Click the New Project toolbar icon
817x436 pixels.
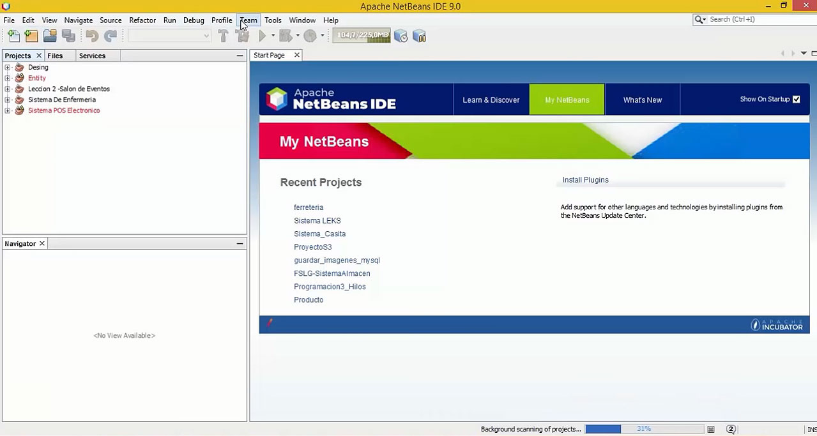click(31, 36)
